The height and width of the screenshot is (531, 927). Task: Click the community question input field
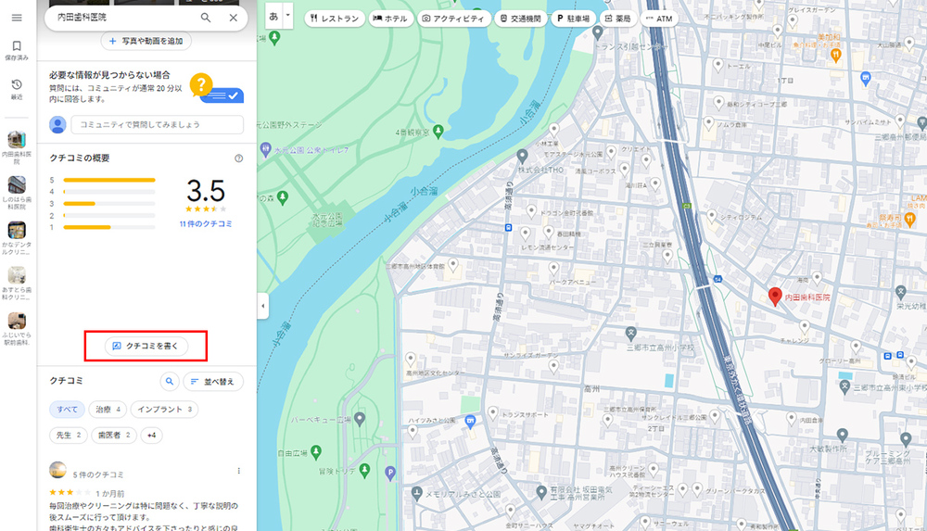tap(158, 124)
